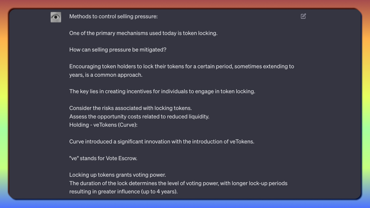
Task: Click the sentence 'Curve introduced a significant innovation'
Action: [x=162, y=141]
